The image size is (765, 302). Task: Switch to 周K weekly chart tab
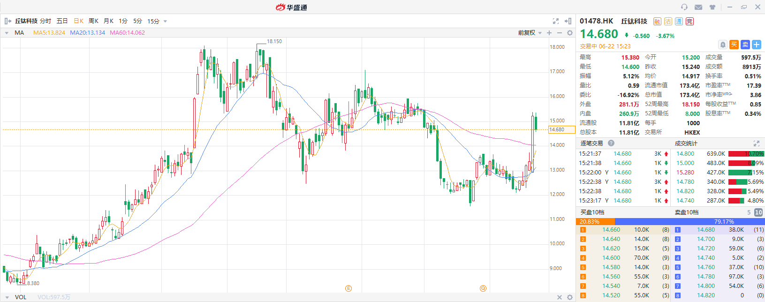93,21
